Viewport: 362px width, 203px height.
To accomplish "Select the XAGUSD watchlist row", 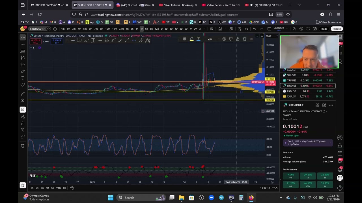I will pos(308,91).
